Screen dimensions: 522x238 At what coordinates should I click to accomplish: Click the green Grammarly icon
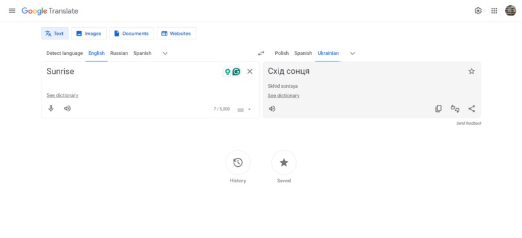[236, 72]
